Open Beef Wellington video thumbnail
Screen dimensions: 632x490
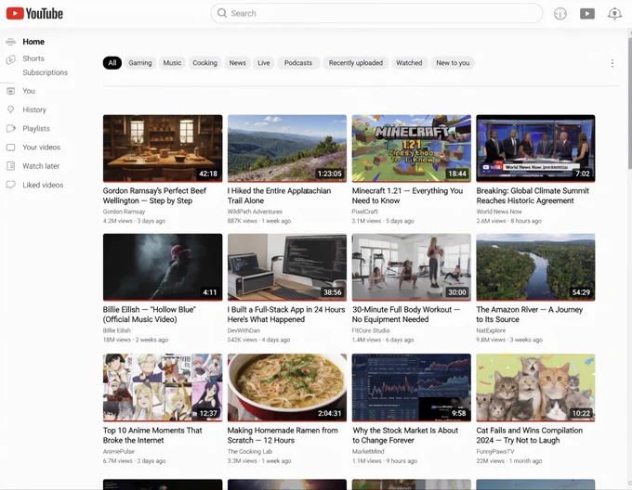pos(163,148)
